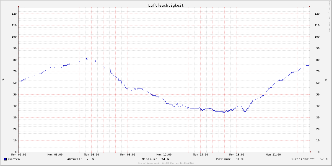
Task: Click the 30 label on the left axis
Action: tap(15, 117)
